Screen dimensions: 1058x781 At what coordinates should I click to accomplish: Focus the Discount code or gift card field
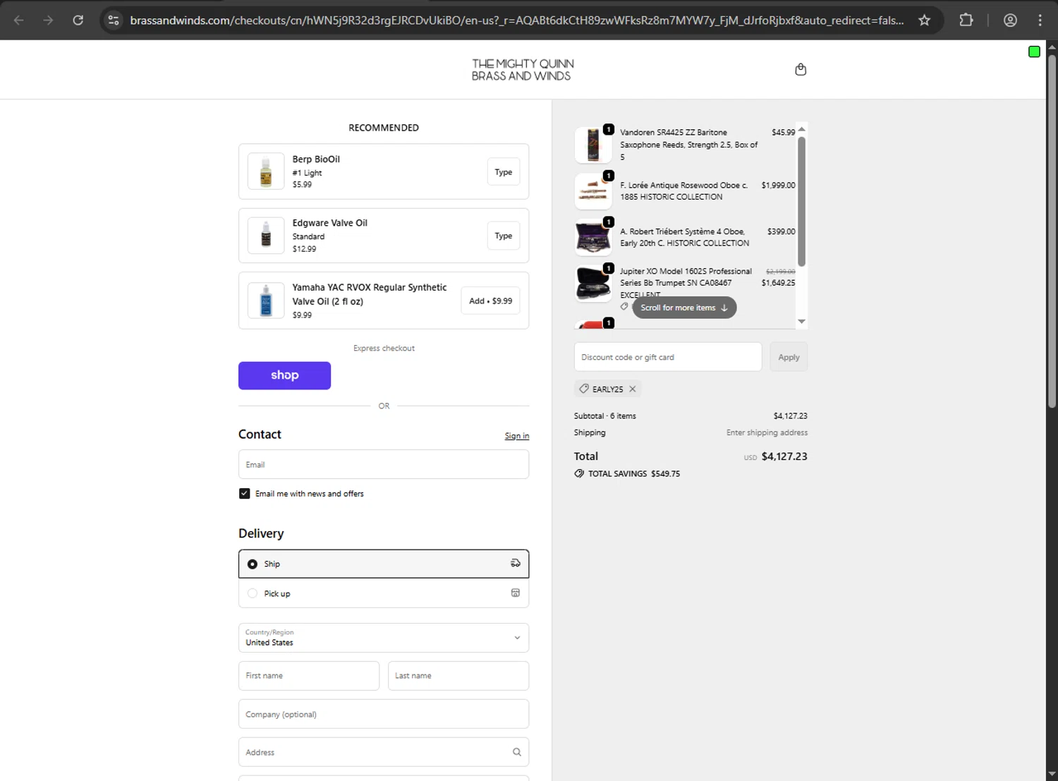click(668, 357)
